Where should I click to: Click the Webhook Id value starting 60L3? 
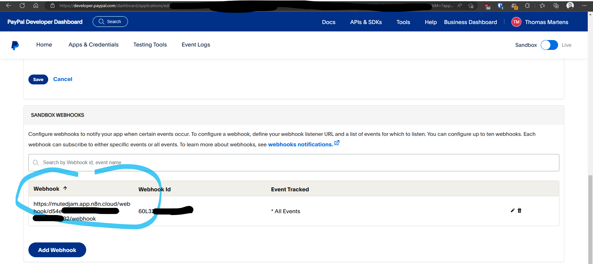click(x=166, y=211)
